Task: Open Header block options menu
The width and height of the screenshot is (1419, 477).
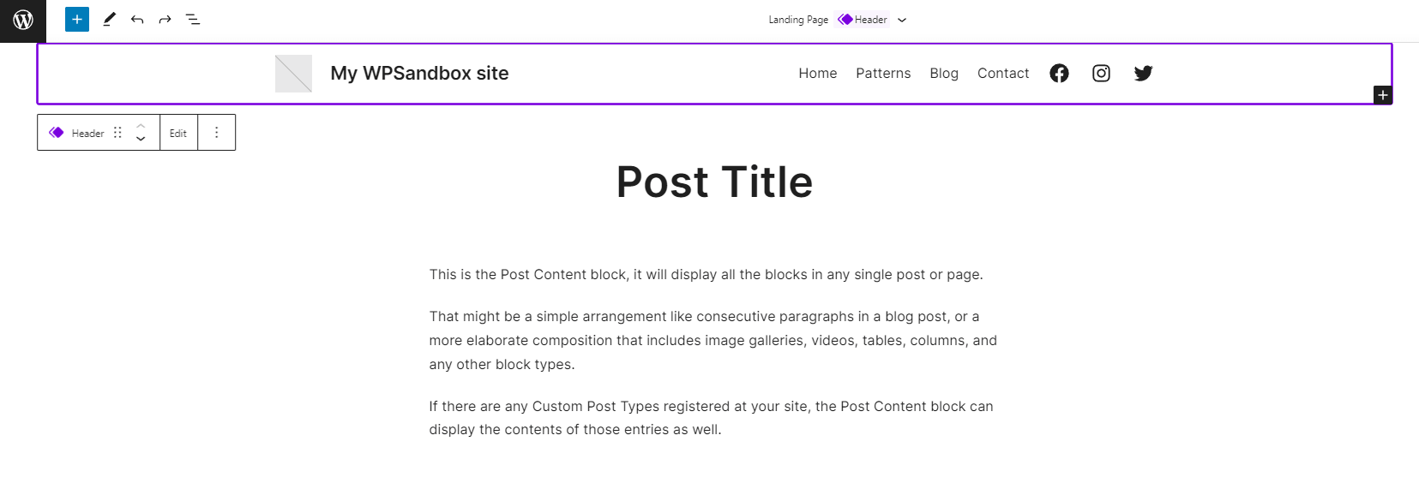Action: pyautogui.click(x=216, y=133)
